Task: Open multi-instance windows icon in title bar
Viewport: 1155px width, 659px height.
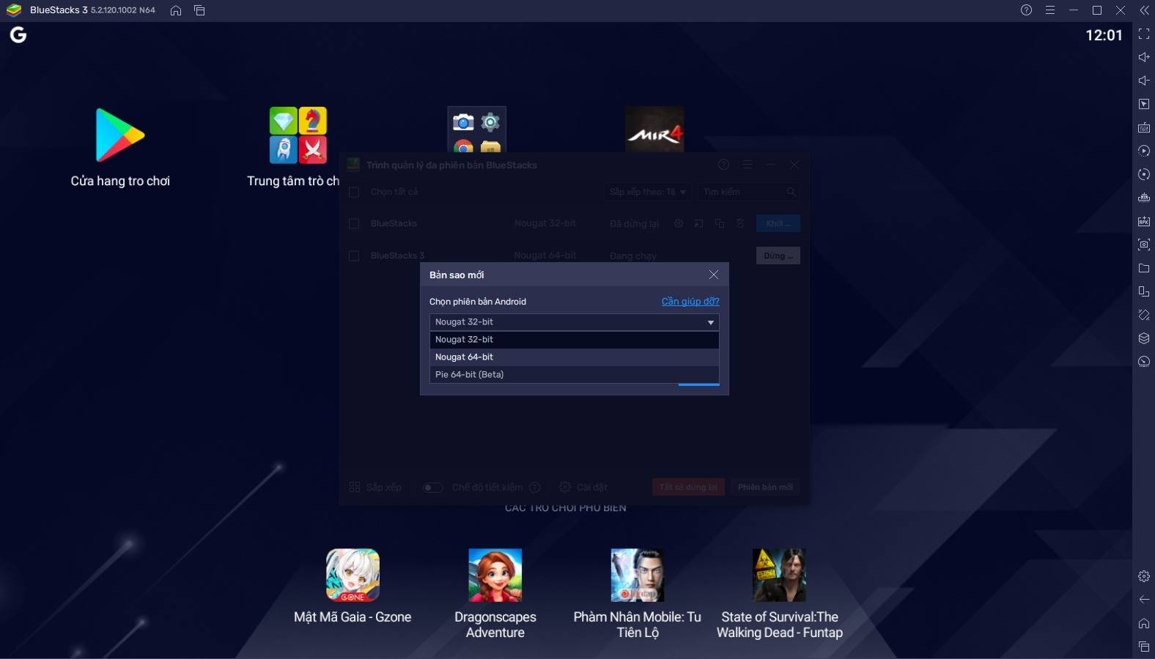Action: coord(199,10)
